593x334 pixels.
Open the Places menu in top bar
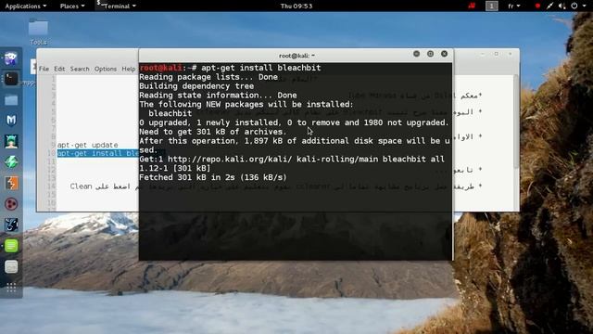(72, 6)
